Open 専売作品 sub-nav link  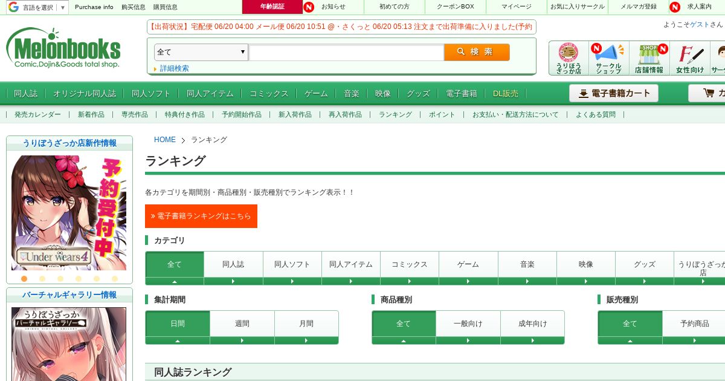pos(134,114)
